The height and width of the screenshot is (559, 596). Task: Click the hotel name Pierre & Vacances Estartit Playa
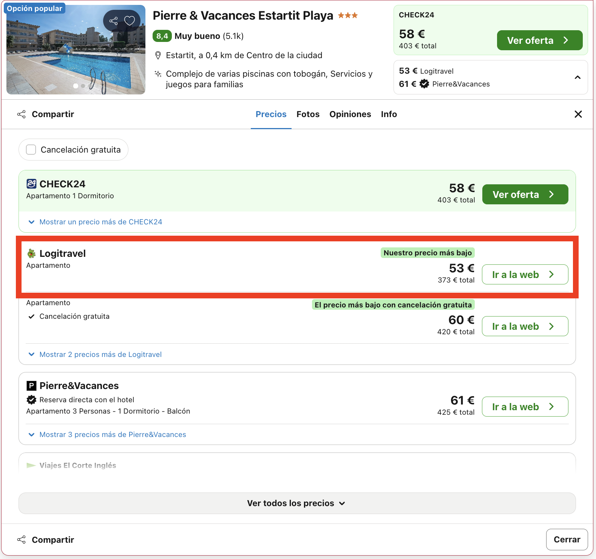[x=243, y=15]
